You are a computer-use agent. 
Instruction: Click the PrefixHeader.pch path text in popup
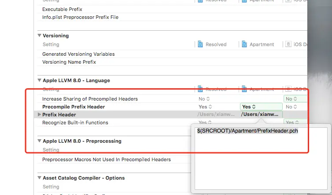click(x=247, y=131)
